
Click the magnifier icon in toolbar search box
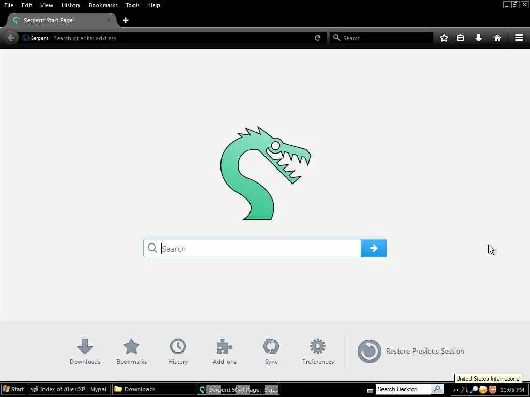[336, 38]
